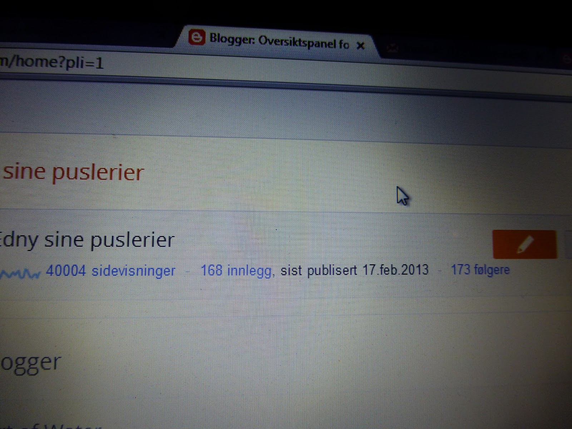Viewport: 572px width, 429px height.
Task: Click the 'sist publisert 17.feb.2013' text
Action: pyautogui.click(x=355, y=270)
